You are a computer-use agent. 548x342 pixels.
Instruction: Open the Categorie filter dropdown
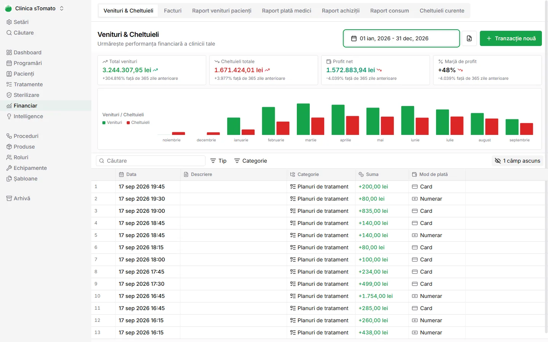(x=250, y=161)
